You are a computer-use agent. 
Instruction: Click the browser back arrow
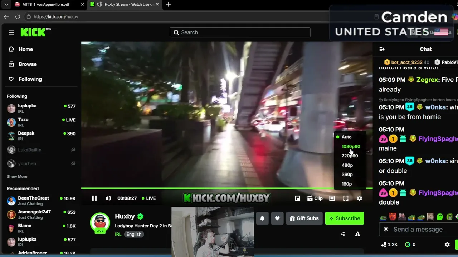[x=6, y=17]
